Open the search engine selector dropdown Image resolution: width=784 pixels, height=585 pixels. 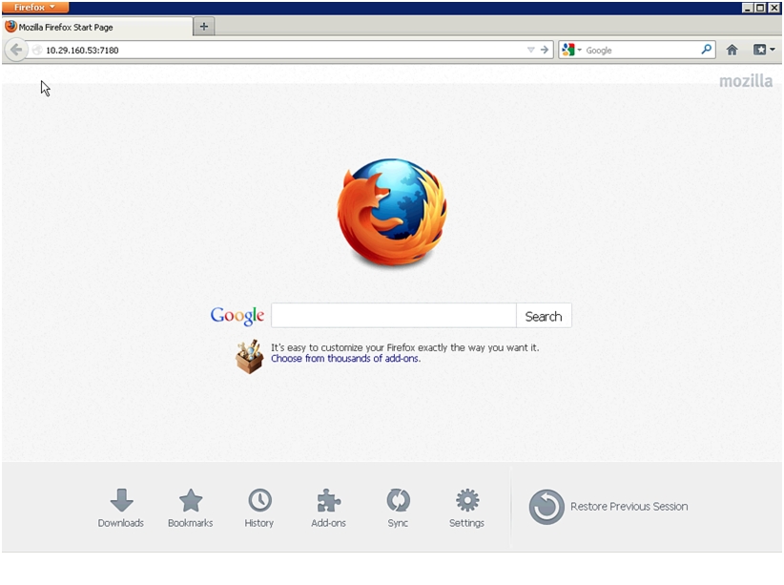(x=571, y=50)
